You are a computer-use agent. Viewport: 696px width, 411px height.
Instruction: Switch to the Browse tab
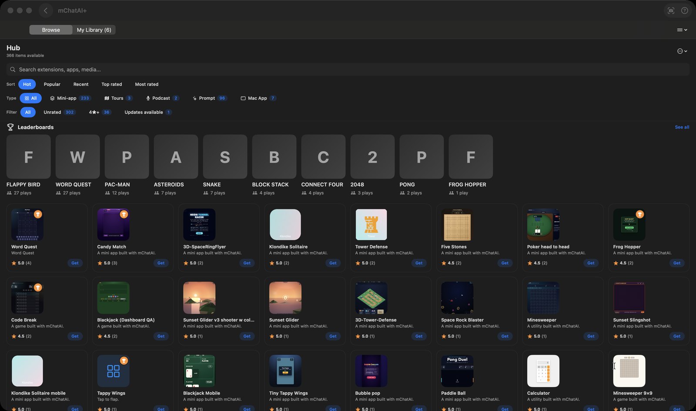coord(51,30)
